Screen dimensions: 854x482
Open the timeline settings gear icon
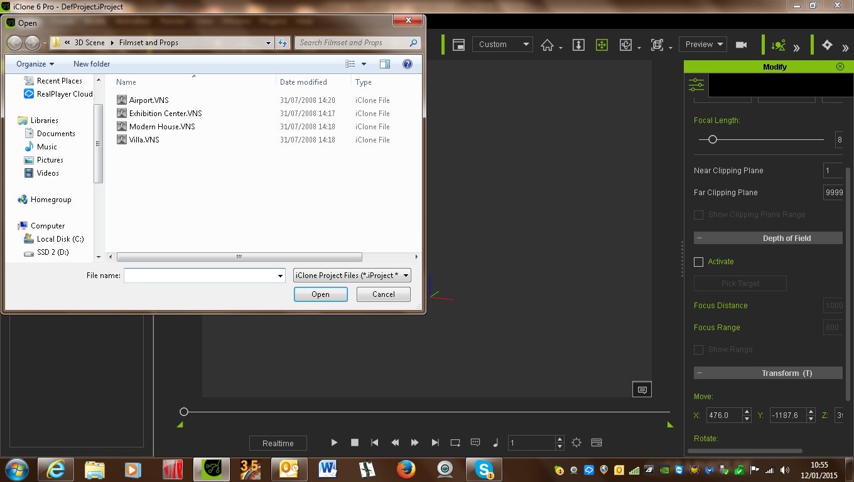click(576, 442)
